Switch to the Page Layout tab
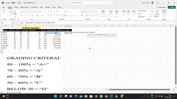This screenshot has height=99, width=177. pyautogui.click(x=25, y=7)
